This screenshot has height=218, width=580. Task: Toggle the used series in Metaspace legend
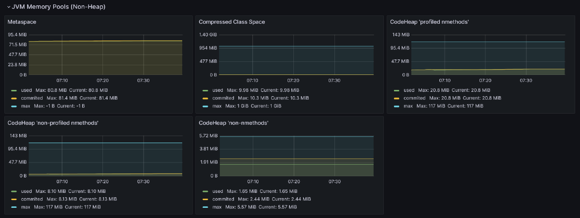27,90
